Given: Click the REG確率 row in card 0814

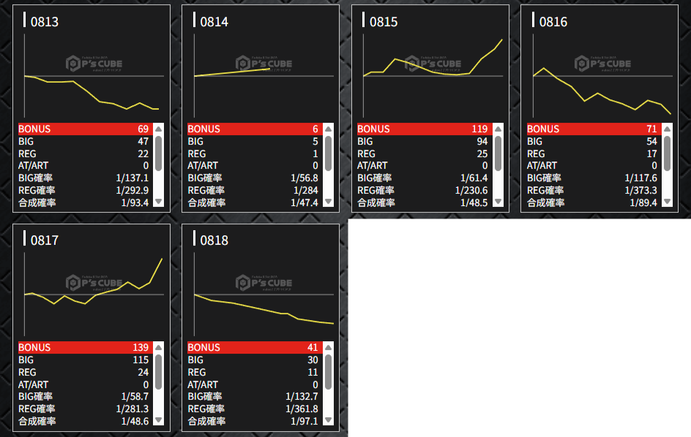Looking at the screenshot, I should [253, 190].
